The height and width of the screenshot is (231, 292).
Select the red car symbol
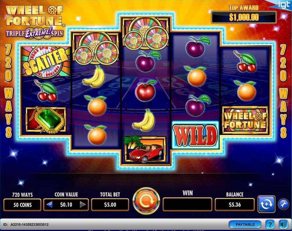click(x=145, y=150)
